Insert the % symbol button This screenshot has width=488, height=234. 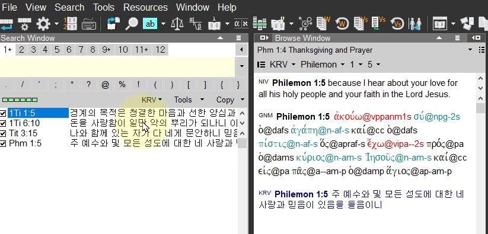click(x=122, y=85)
